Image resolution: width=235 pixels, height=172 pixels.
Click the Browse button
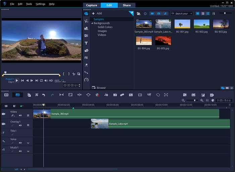pyautogui.click(x=99, y=88)
